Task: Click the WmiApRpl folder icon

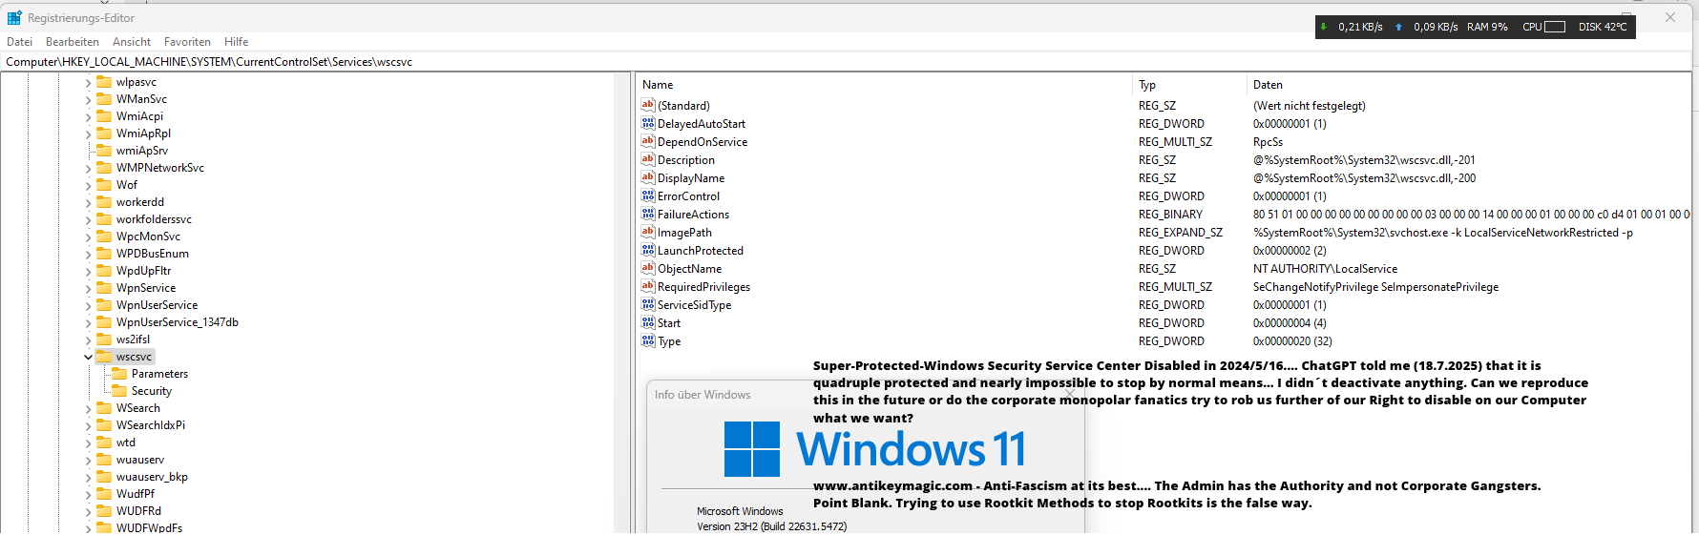Action: 104,134
